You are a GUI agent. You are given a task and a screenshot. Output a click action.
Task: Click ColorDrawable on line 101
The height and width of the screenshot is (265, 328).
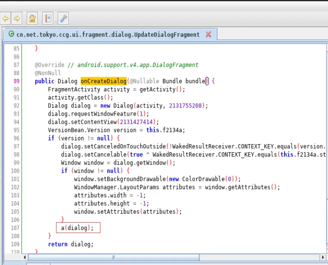(203, 179)
